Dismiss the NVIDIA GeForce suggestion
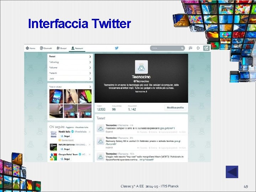This screenshot has width=256, height=192. point(90,145)
